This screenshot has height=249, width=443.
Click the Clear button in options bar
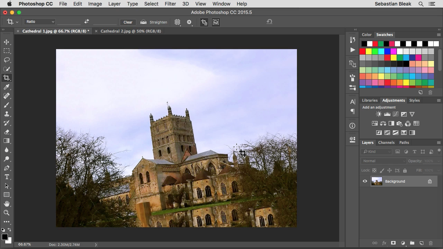(x=128, y=22)
